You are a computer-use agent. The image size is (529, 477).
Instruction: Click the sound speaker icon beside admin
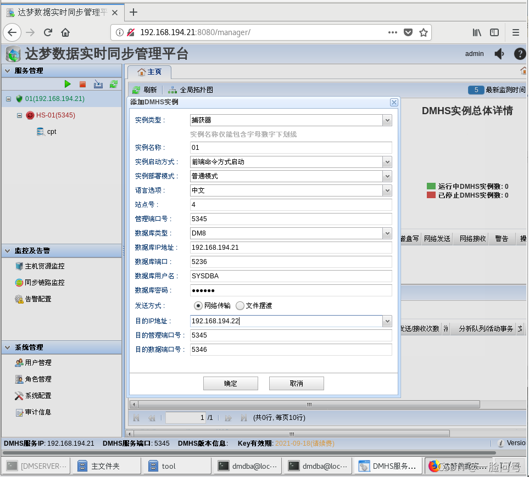click(499, 54)
